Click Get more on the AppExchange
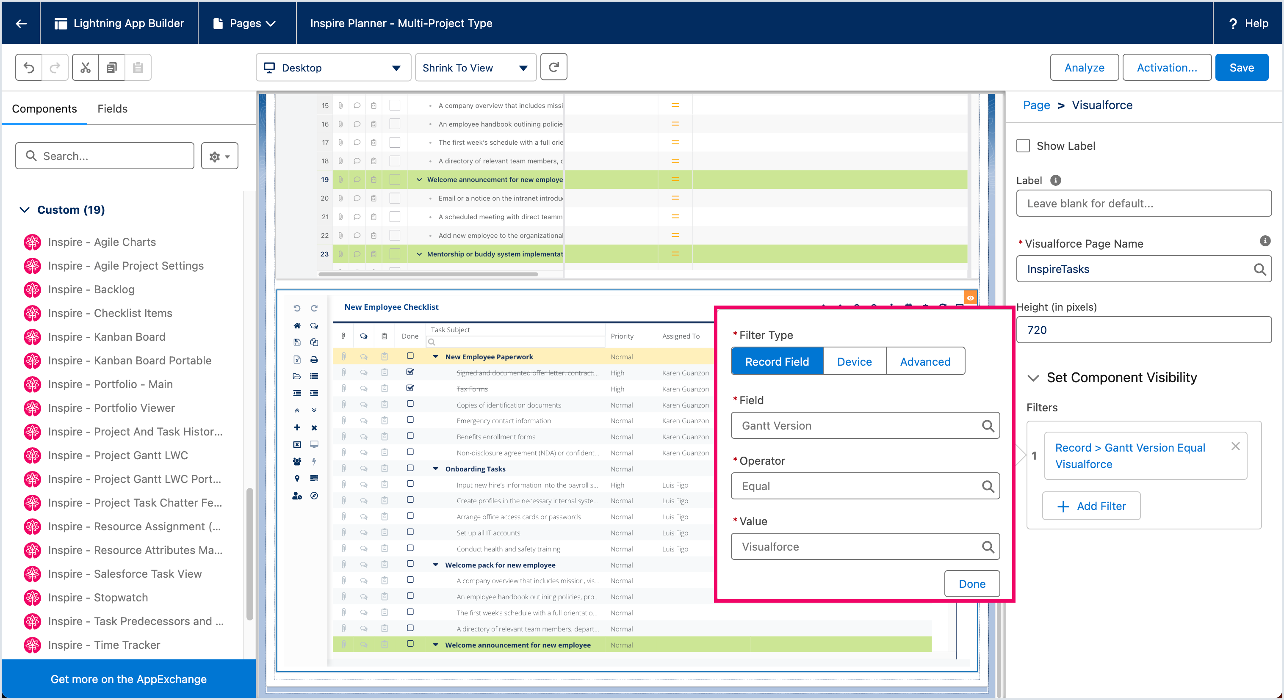This screenshot has height=700, width=1284. (129, 679)
